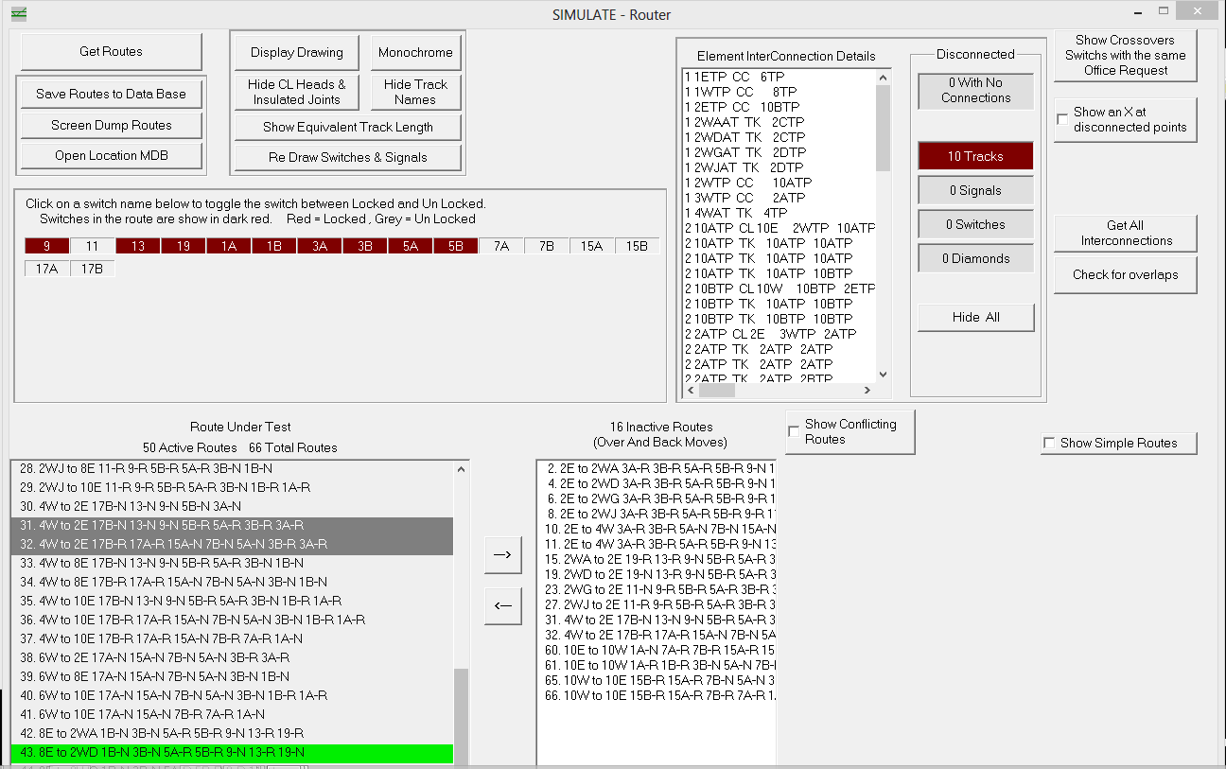The height and width of the screenshot is (769, 1226).
Task: Enable Show Simple Routes
Action: click(x=1049, y=442)
